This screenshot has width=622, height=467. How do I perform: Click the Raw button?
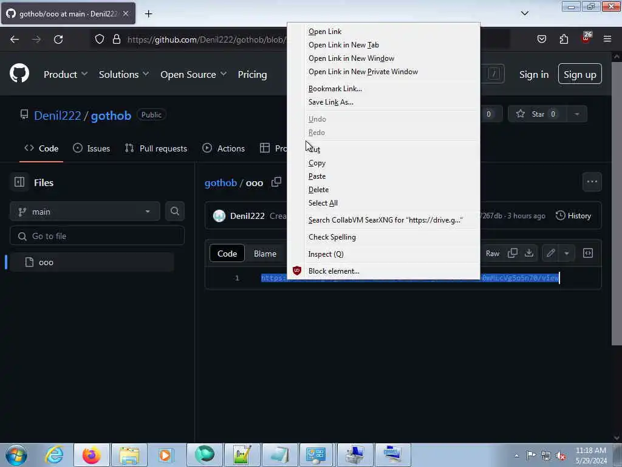(493, 254)
